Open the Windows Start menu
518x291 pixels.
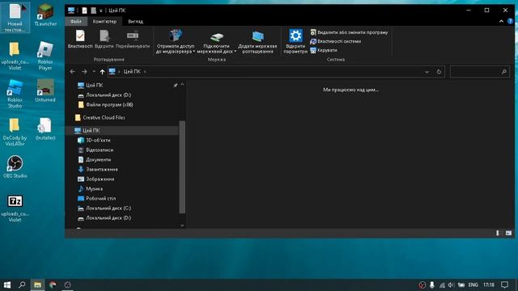(7, 285)
